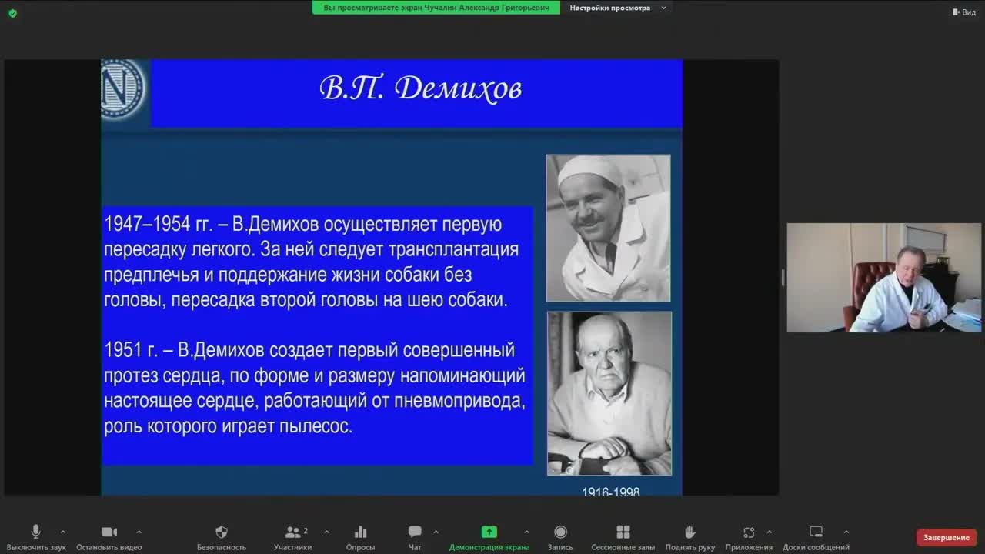
Task: Expand the Приложения chevron arrow
Action: 770,532
